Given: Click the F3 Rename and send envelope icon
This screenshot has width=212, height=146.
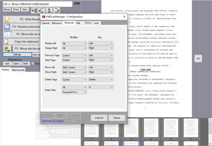Looking at the screenshot, I should click(7, 27).
